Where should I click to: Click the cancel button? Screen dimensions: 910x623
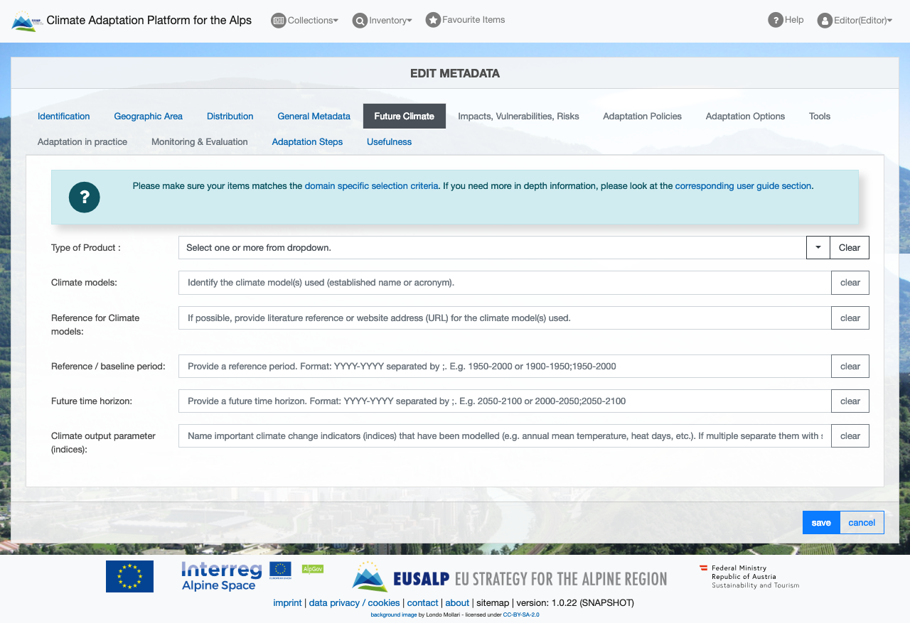tap(861, 523)
